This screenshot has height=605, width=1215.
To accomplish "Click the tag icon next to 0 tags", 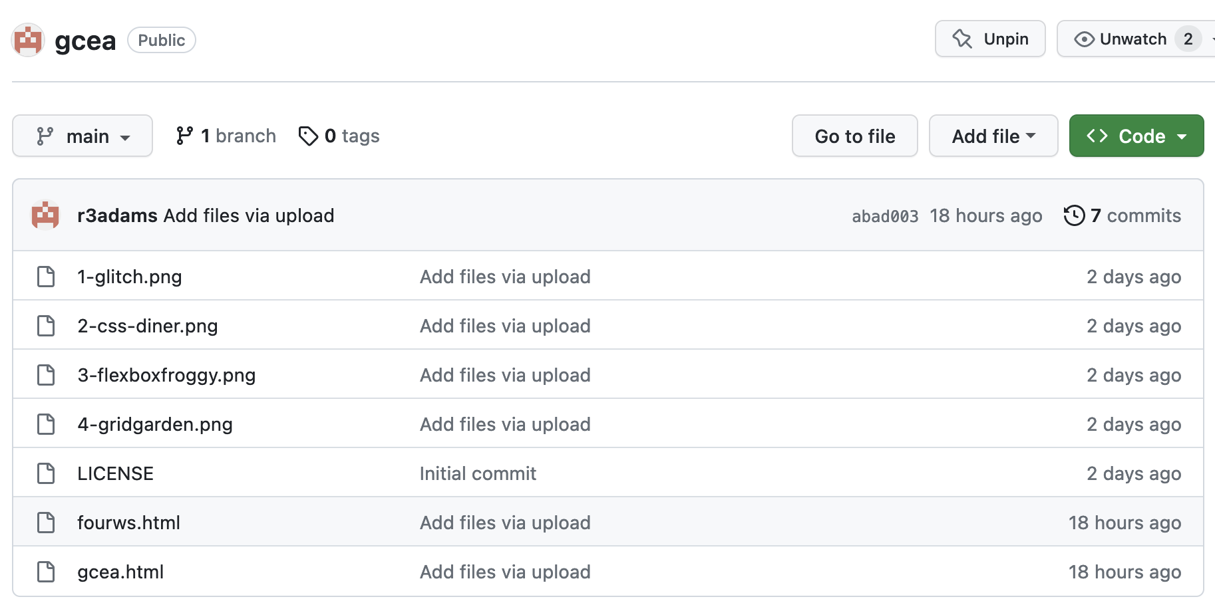I will click(308, 136).
